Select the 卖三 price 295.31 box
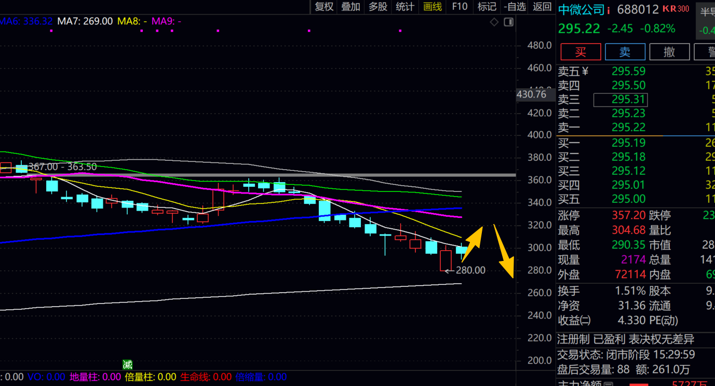715x386 pixels. 620,100
